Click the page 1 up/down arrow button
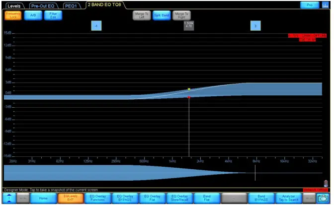Image resolution: width=334 pixels, height=205 pixels. point(9,199)
